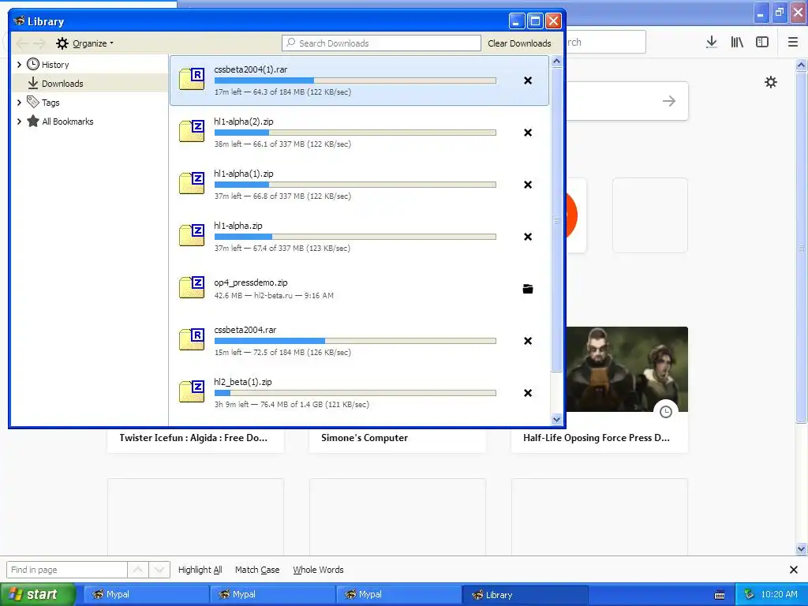Click the taskbar clock showing 10:20 AM
The width and height of the screenshot is (808, 606).
coord(779,595)
